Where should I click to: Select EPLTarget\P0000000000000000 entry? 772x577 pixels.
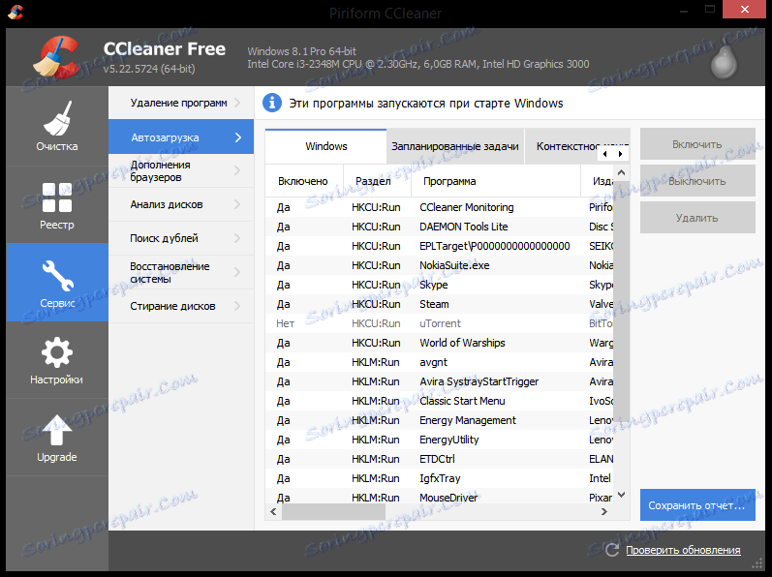click(x=440, y=246)
